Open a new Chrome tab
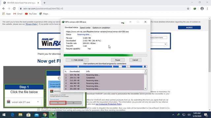 [x=45, y=3]
